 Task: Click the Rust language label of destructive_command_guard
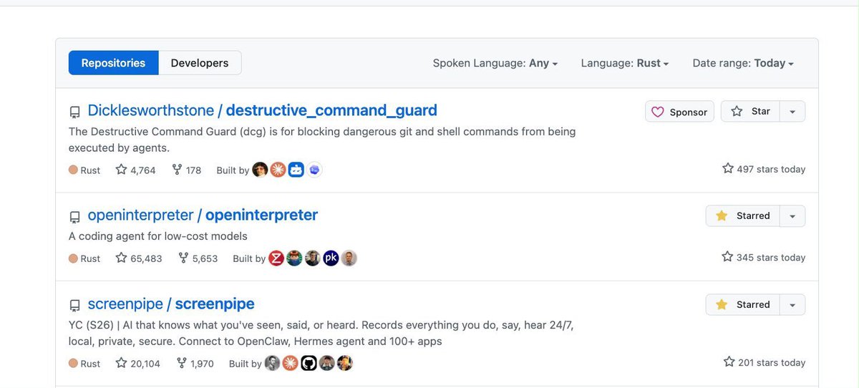coord(84,170)
